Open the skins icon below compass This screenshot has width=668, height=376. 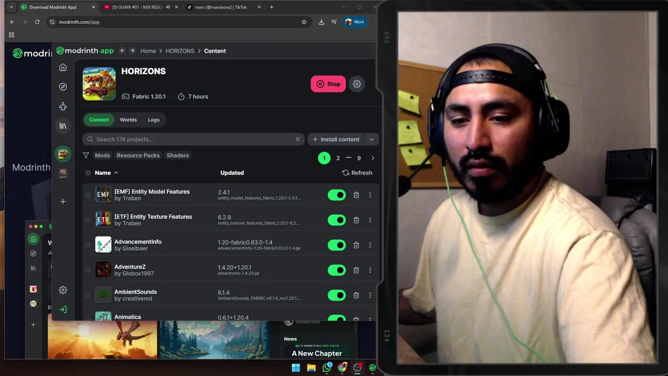63,107
